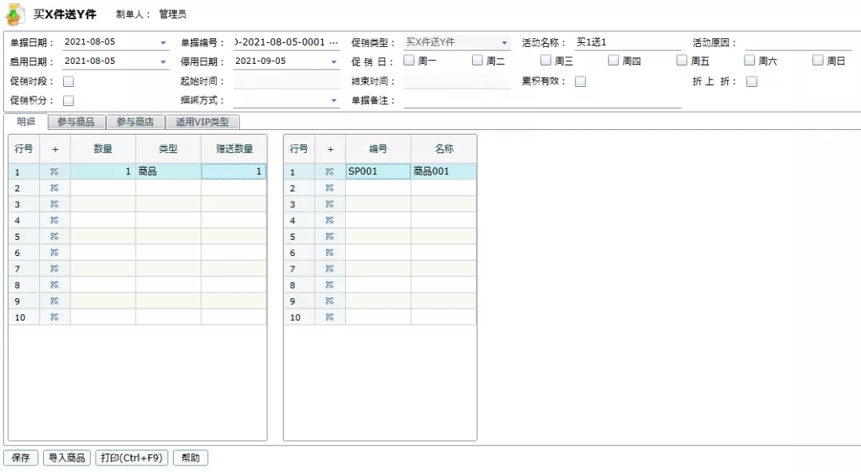Switch to the 参与商品 tab
This screenshot has width=861, height=472.
click(x=77, y=122)
